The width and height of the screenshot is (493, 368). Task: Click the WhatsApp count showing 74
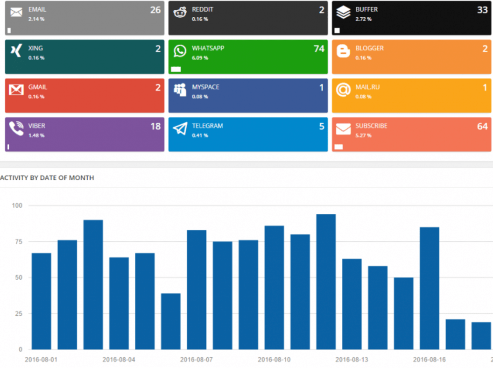point(319,48)
